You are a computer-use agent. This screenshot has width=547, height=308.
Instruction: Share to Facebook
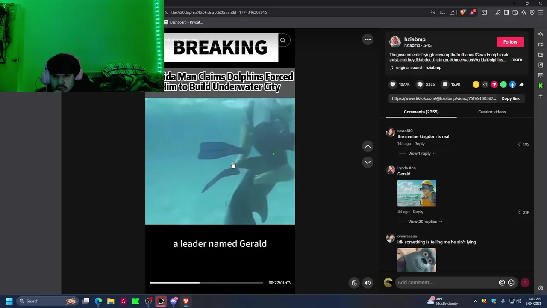pyautogui.click(x=512, y=85)
